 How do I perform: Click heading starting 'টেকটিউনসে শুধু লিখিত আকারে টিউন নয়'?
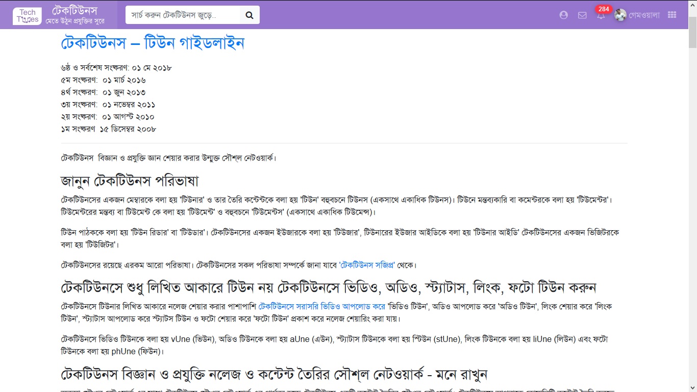click(x=329, y=287)
